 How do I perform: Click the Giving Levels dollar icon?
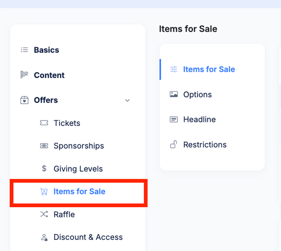click(44, 169)
